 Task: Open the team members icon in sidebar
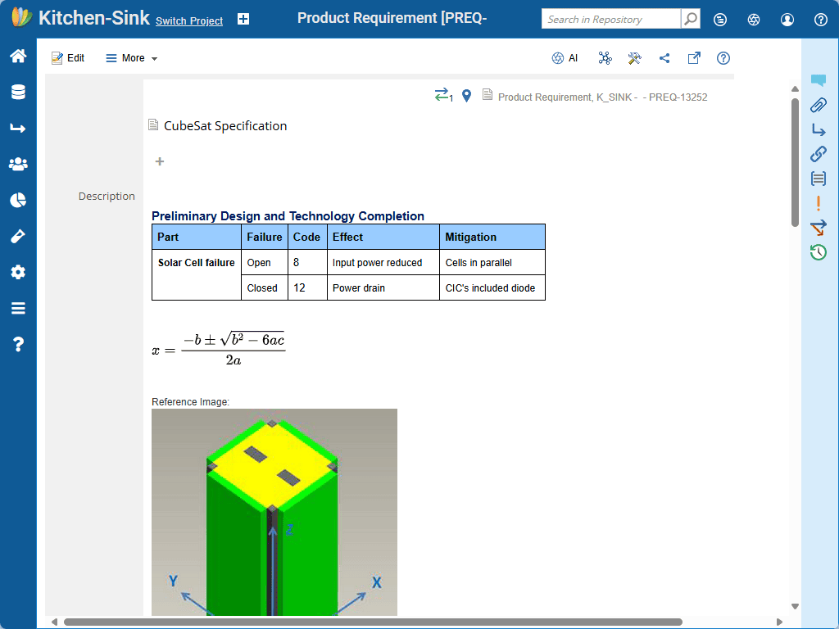pyautogui.click(x=18, y=164)
